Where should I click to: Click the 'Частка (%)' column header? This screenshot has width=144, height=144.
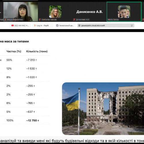[x=14, y=51]
